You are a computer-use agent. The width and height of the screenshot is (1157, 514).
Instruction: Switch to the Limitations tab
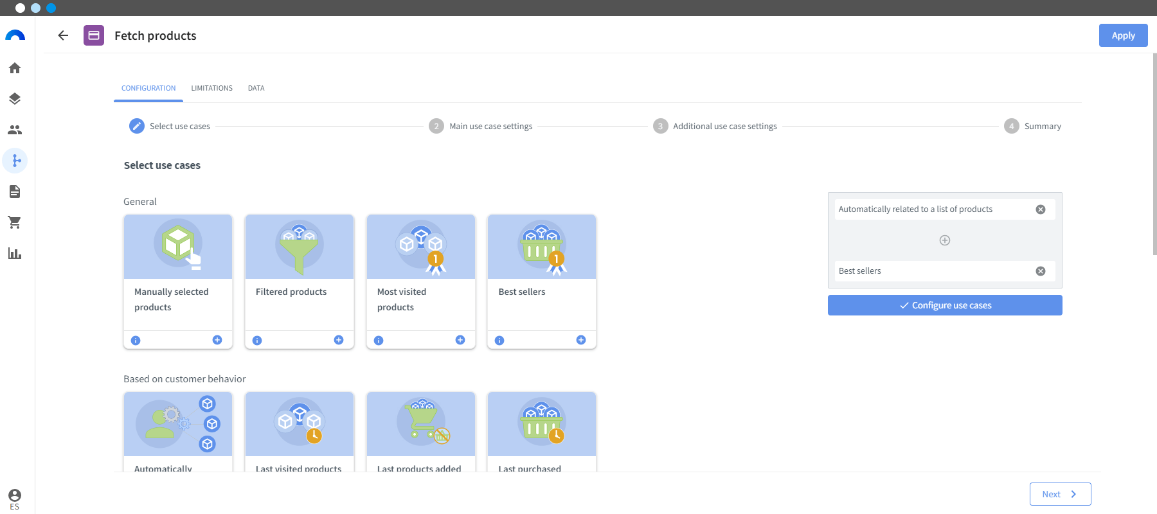(211, 88)
